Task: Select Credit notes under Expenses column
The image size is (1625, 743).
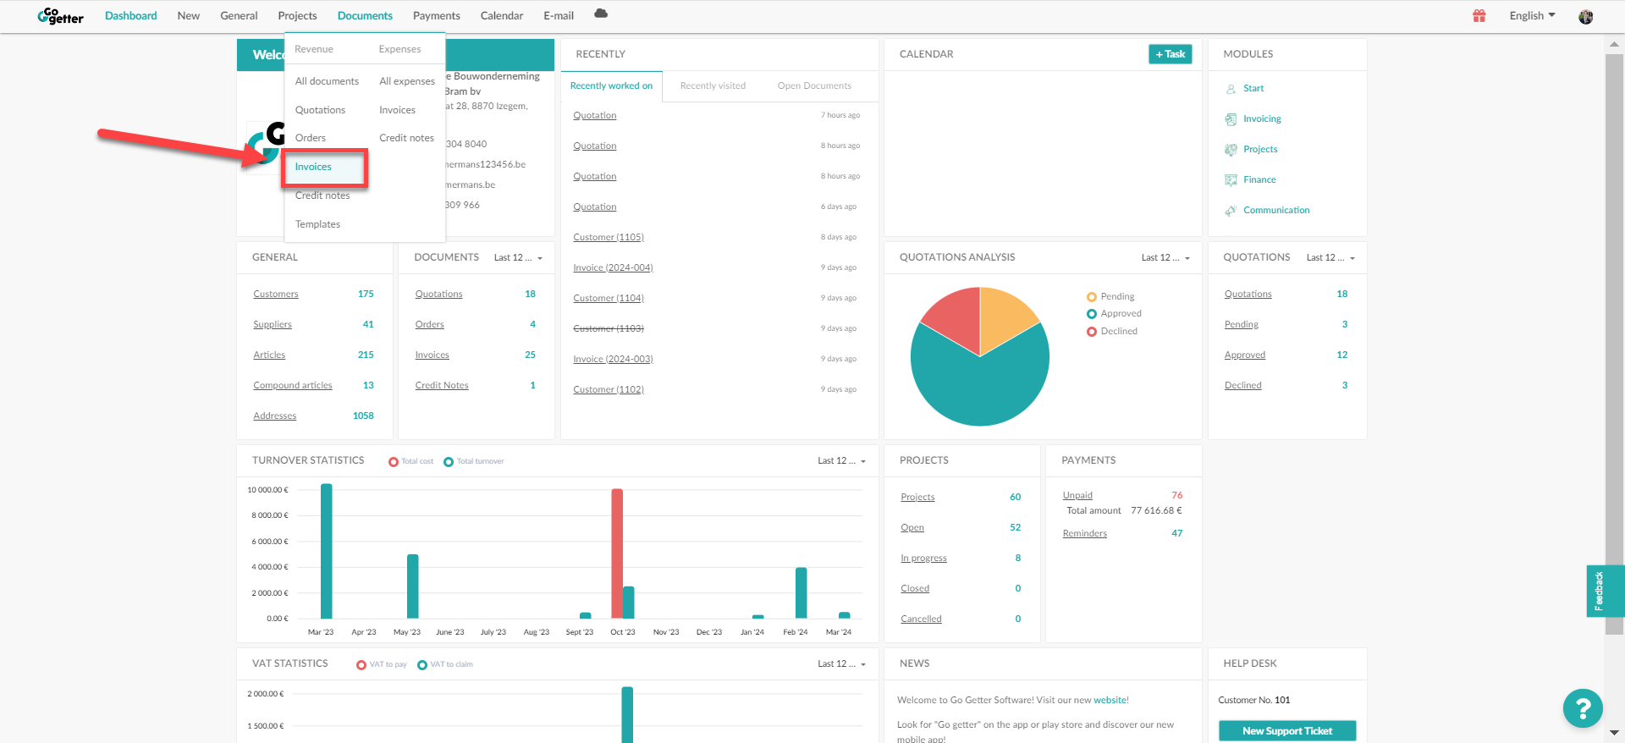Action: [406, 138]
